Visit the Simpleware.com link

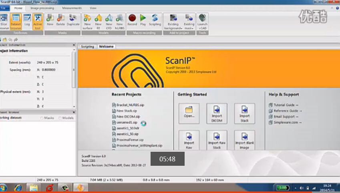285,123
